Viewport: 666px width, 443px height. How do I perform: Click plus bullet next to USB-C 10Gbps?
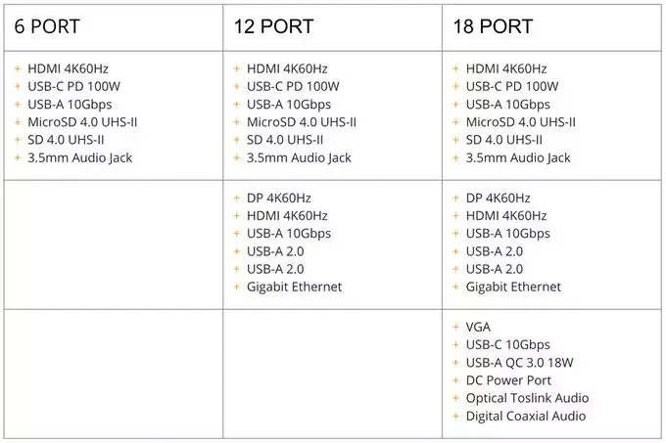[x=456, y=345]
